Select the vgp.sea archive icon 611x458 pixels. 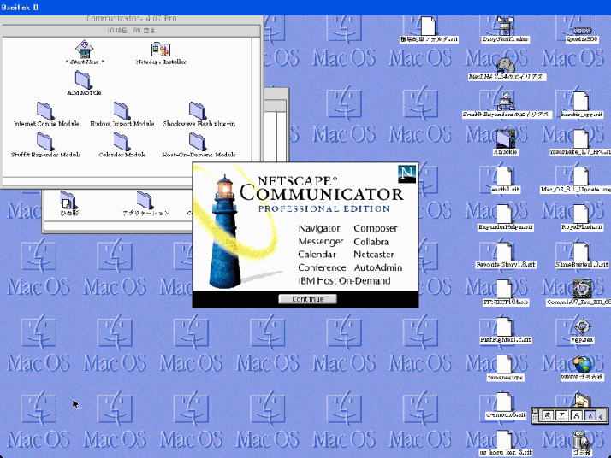[582, 326]
